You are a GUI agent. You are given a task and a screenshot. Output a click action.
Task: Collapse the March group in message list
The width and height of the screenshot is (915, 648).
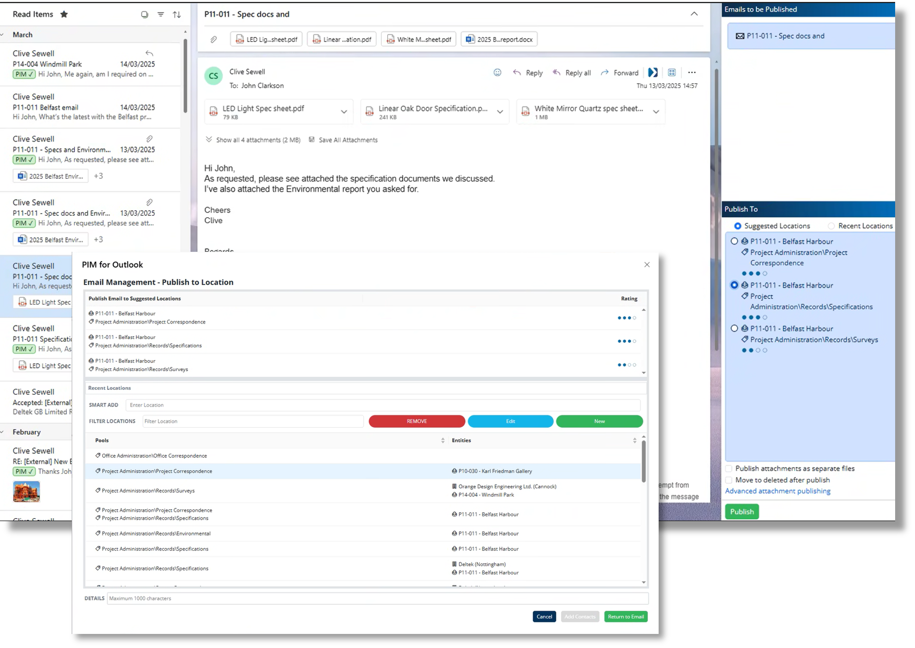(3, 35)
